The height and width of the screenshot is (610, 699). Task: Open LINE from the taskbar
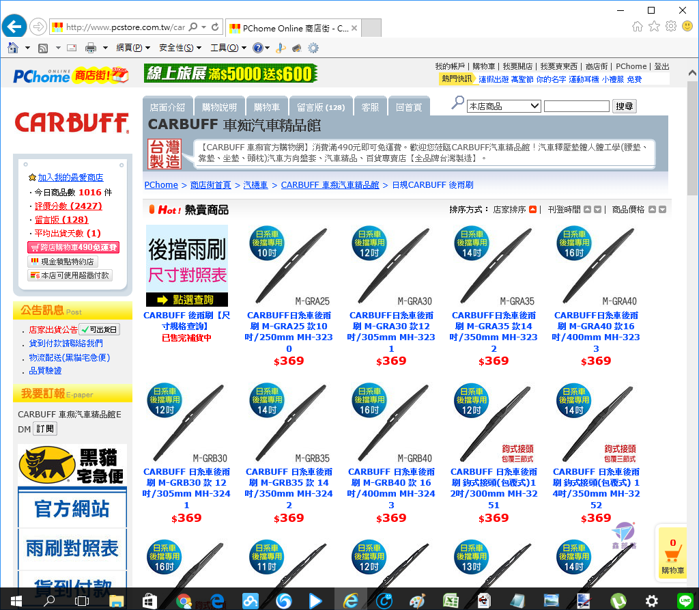(685, 600)
